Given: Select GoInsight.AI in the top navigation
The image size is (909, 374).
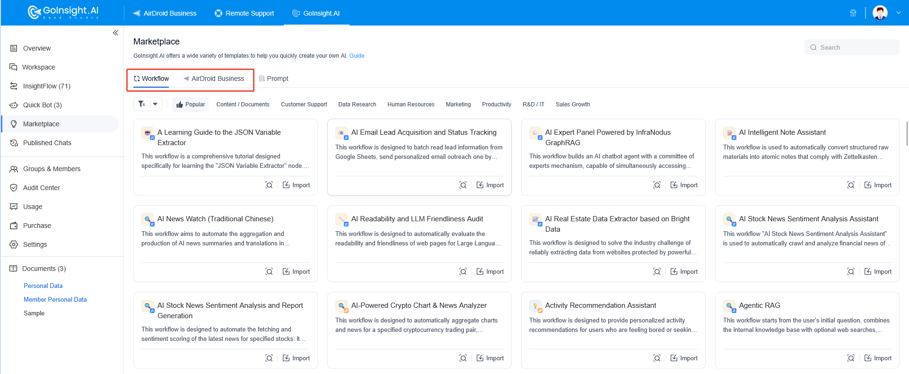Looking at the screenshot, I should pyautogui.click(x=316, y=13).
